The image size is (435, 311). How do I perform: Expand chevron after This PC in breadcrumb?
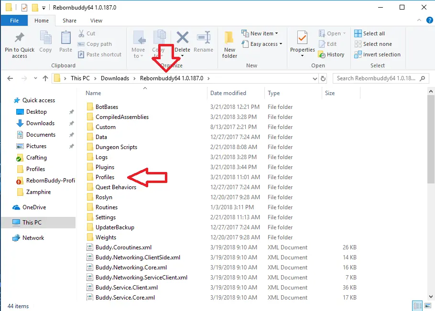[95, 79]
